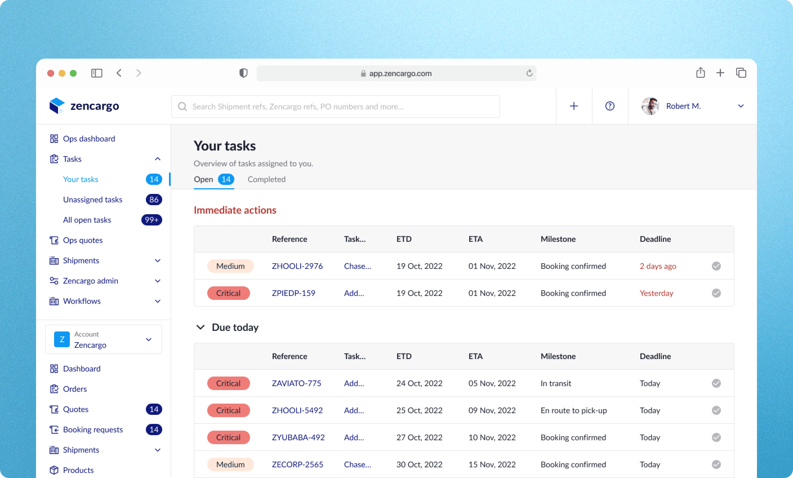The image size is (793, 478).
Task: Click the plus icon in the app header
Action: point(574,106)
